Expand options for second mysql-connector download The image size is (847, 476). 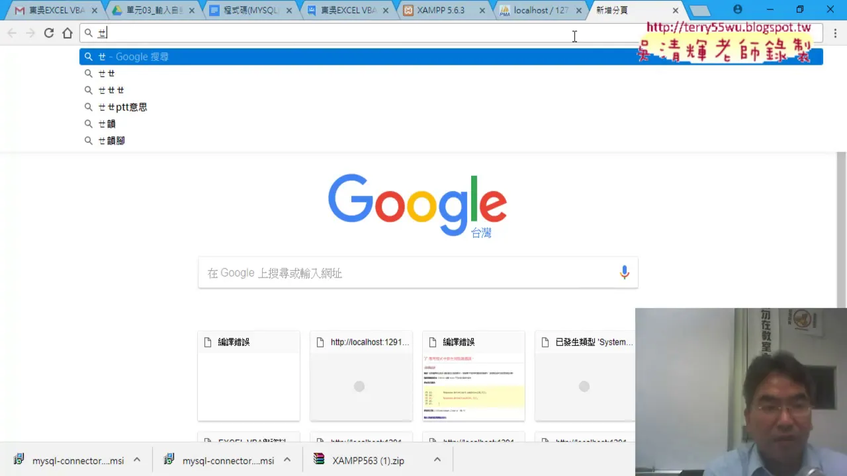287,459
